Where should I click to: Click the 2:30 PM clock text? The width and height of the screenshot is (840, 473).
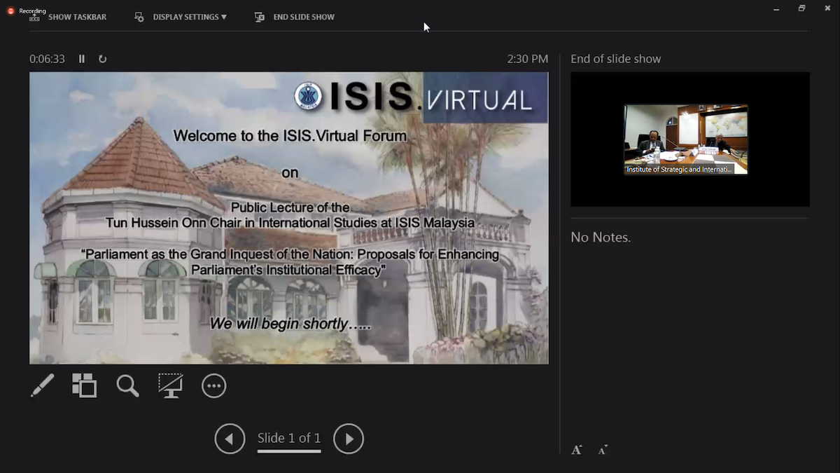coord(528,59)
